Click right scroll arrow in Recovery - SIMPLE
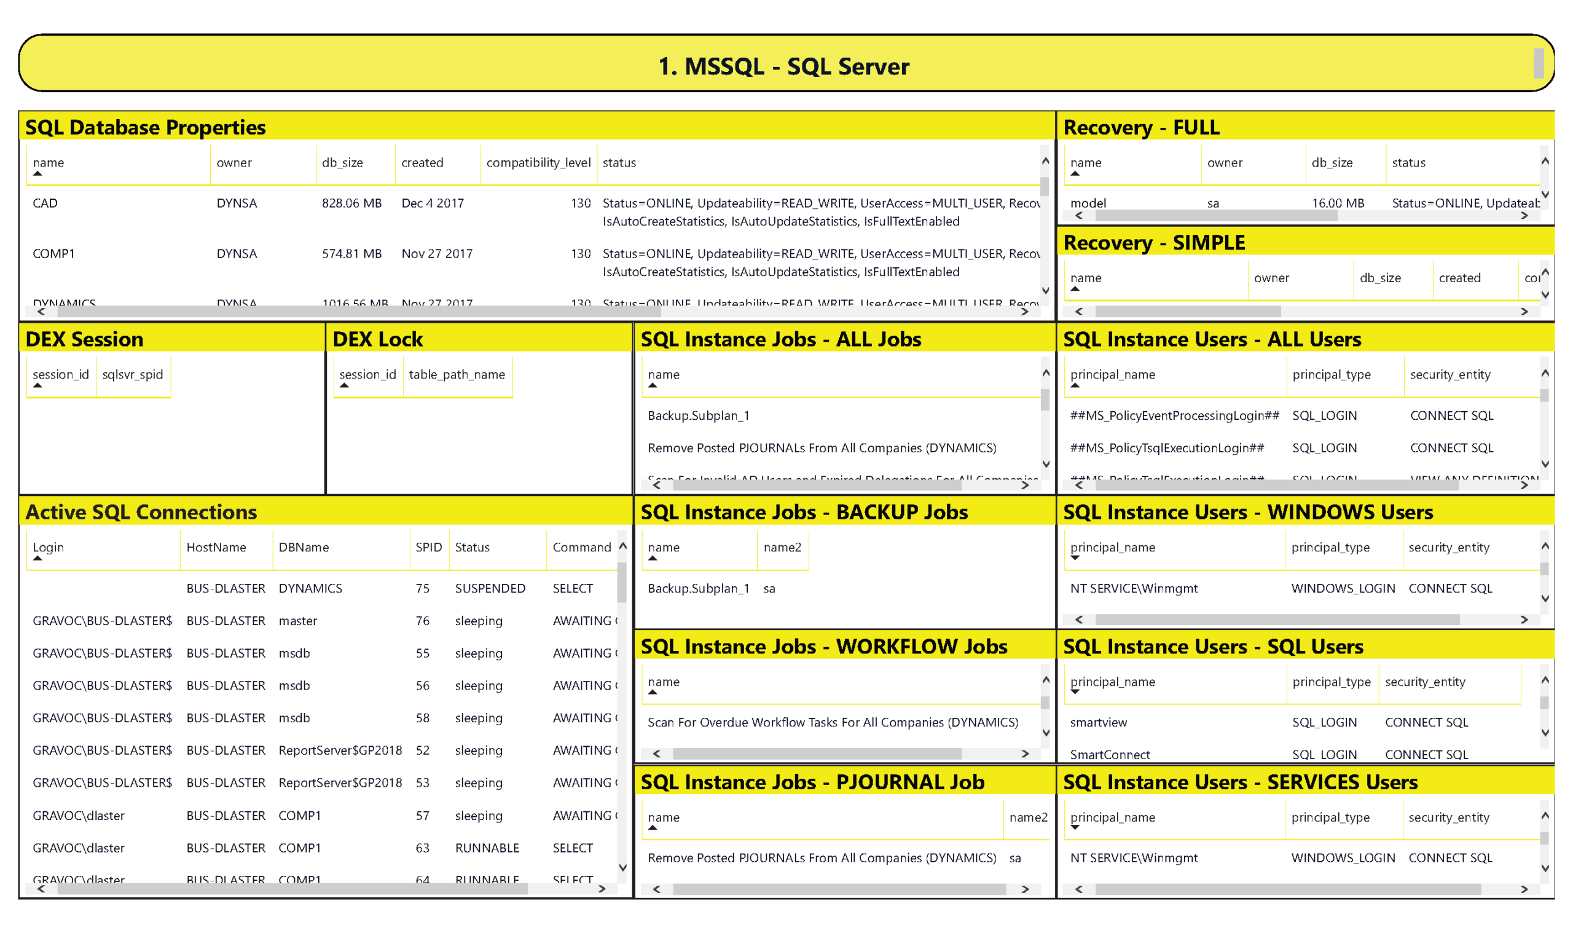Screen dimensions: 1573x933 (x=1524, y=311)
